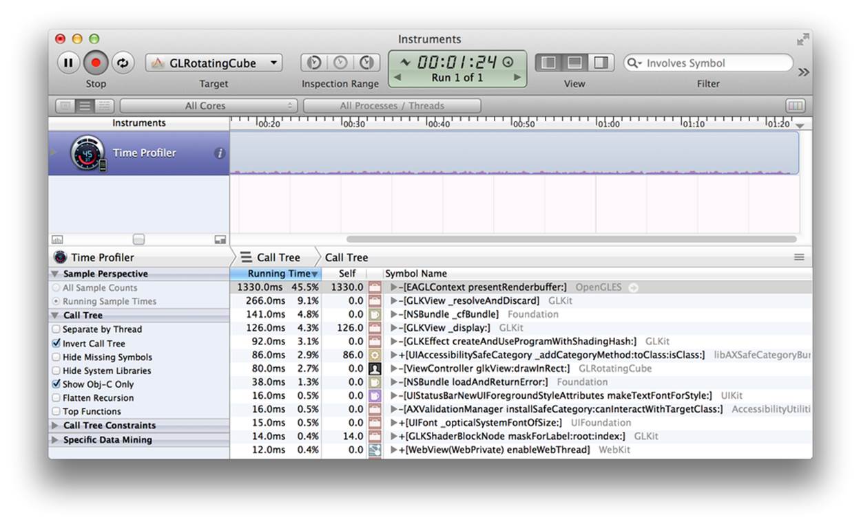The width and height of the screenshot is (861, 526).
Task: Enable Hide System Libraries checkbox
Action: pyautogui.click(x=56, y=371)
